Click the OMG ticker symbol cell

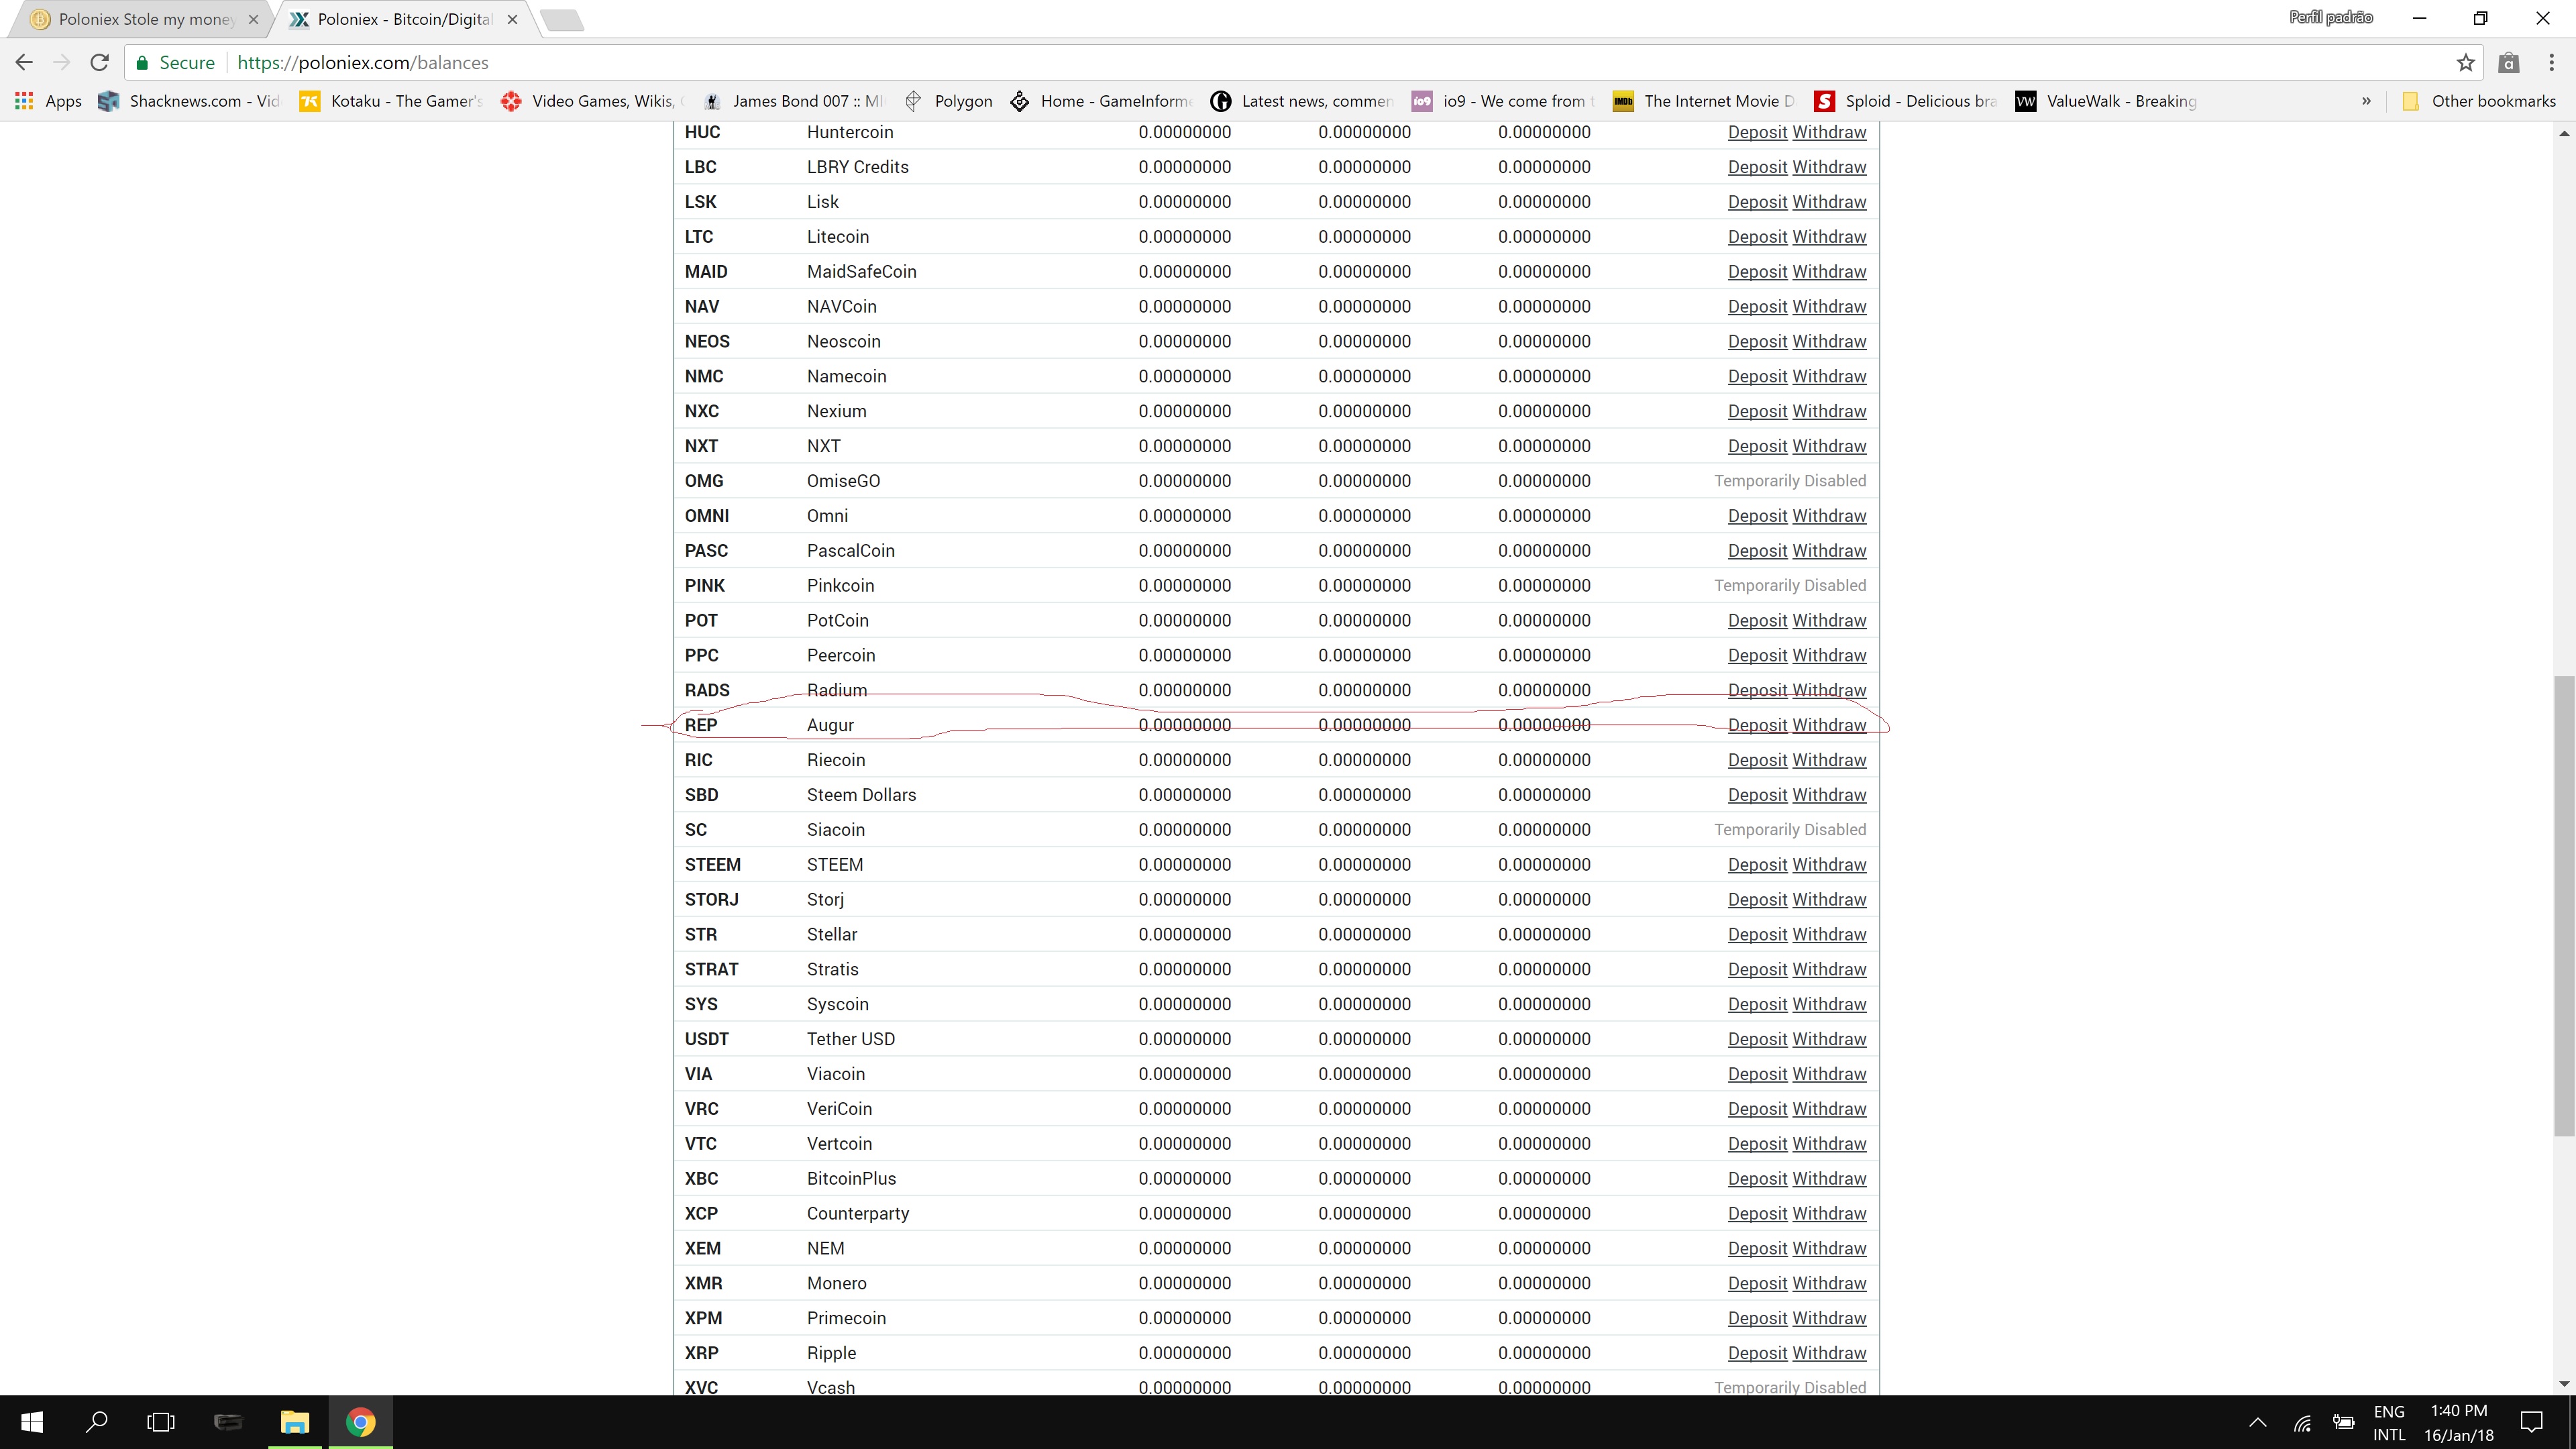click(704, 481)
